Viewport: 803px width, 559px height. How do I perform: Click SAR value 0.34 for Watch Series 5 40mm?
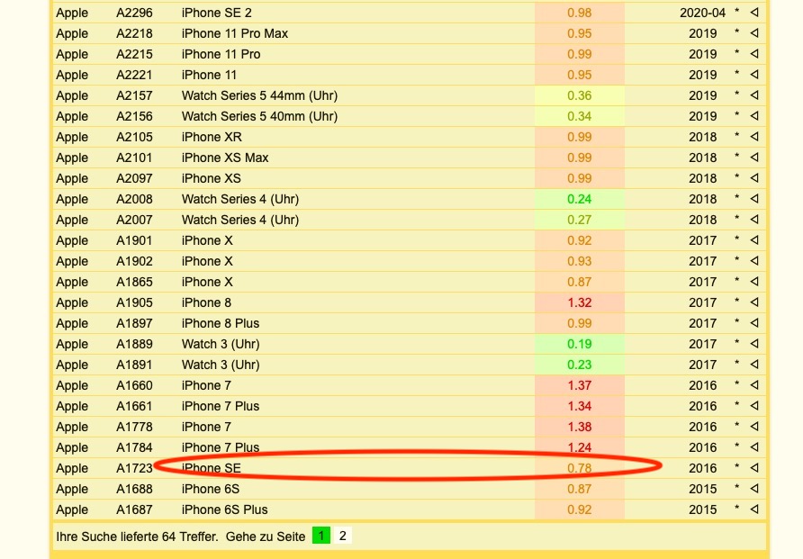coord(579,116)
